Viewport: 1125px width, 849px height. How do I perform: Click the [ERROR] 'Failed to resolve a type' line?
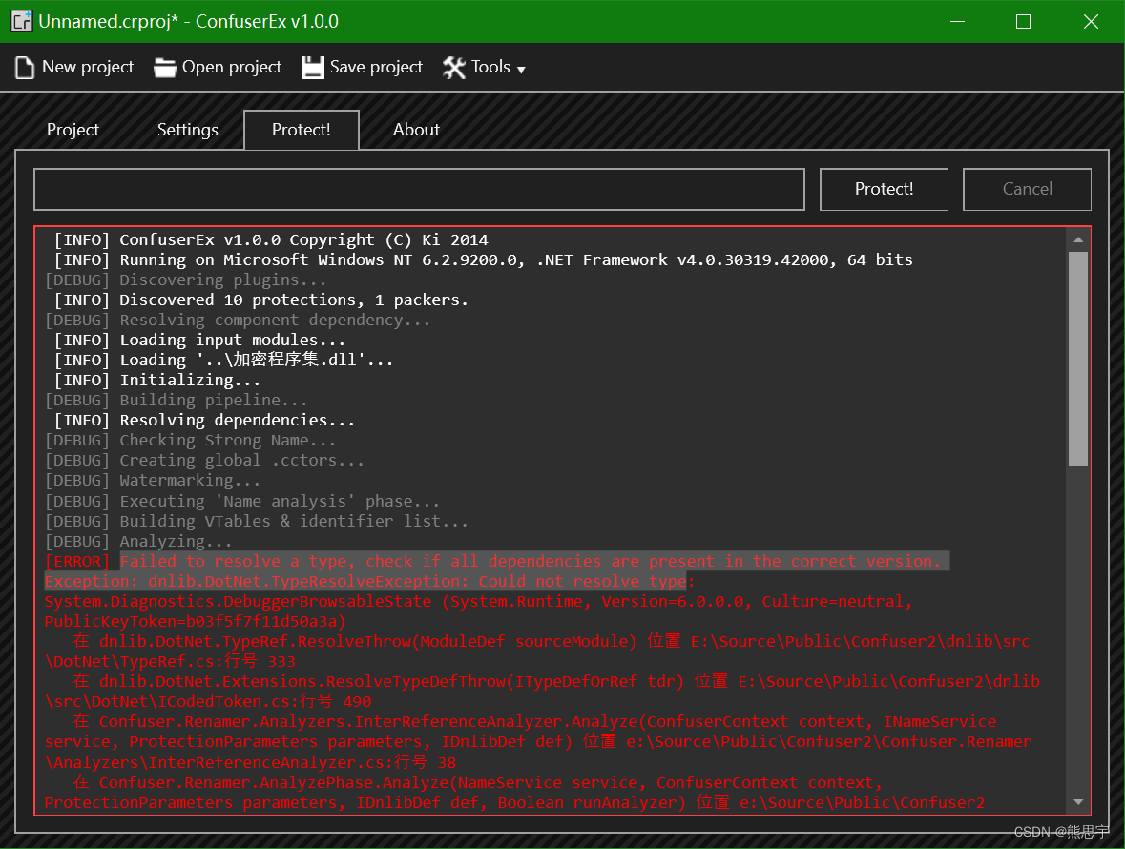pos(496,562)
